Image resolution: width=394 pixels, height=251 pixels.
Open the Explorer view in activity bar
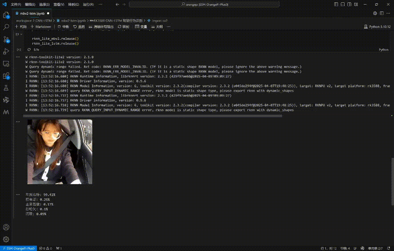coord(6,15)
